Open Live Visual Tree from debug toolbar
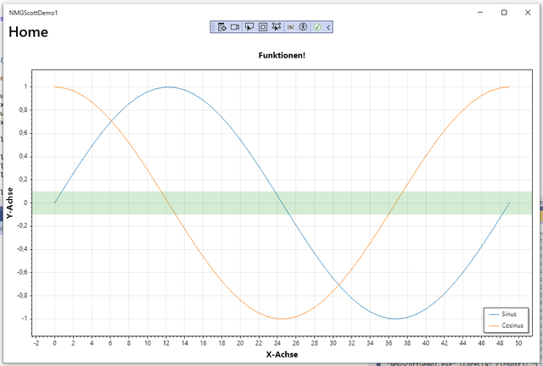Image resolution: width=543 pixels, height=366 pixels. [222, 27]
